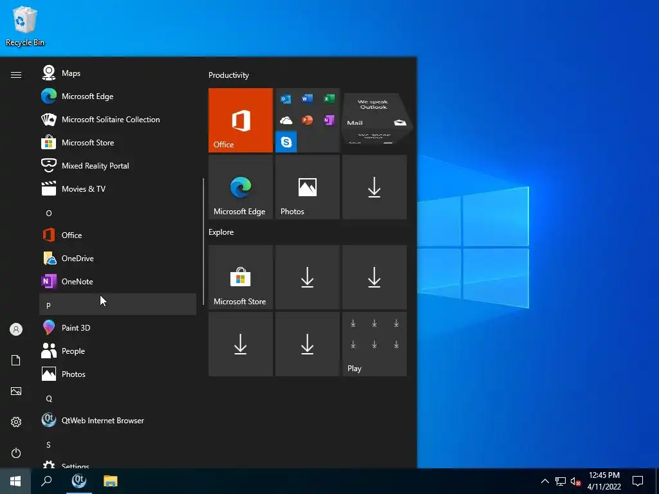Click the muted volume tray icon

point(575,481)
